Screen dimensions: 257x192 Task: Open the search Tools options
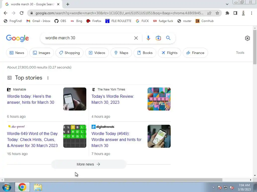pos(240,52)
